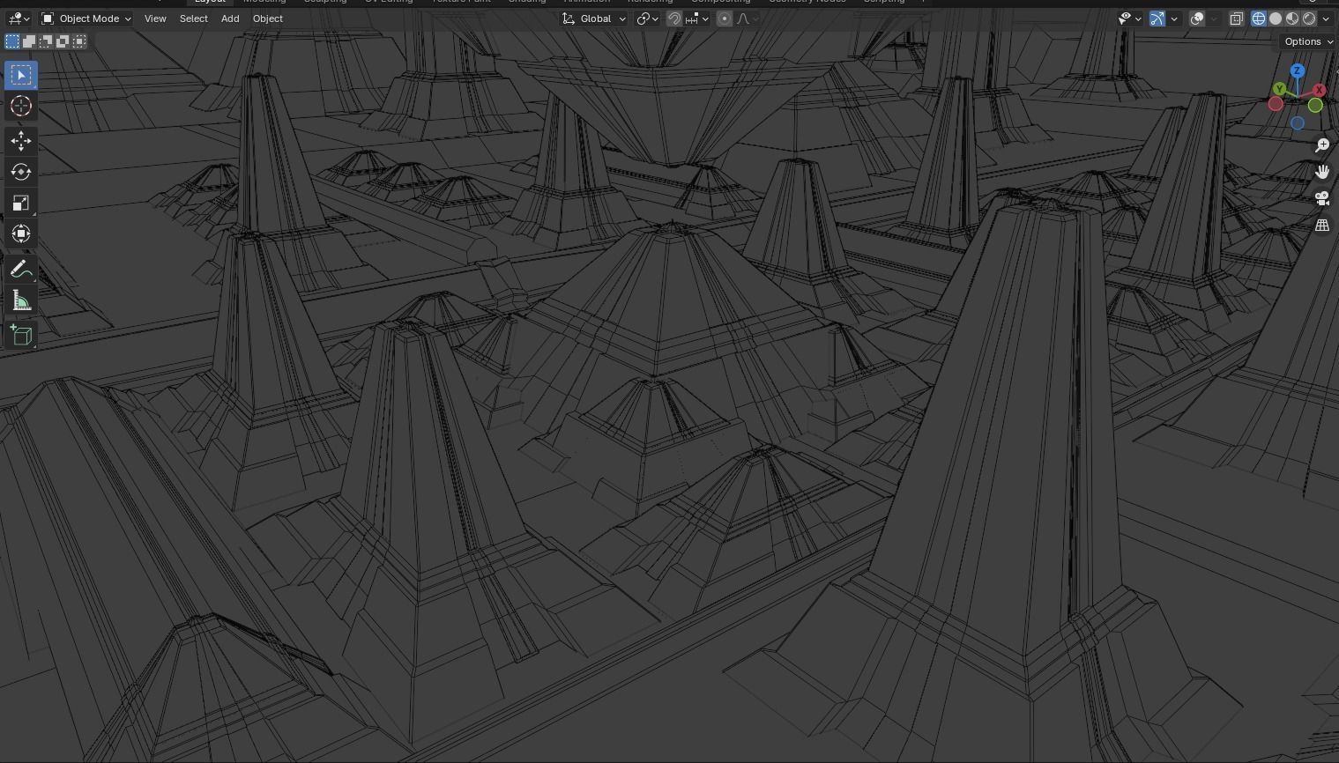The height and width of the screenshot is (763, 1339).
Task: Expand the viewport shading options arrow
Action: tap(1326, 19)
